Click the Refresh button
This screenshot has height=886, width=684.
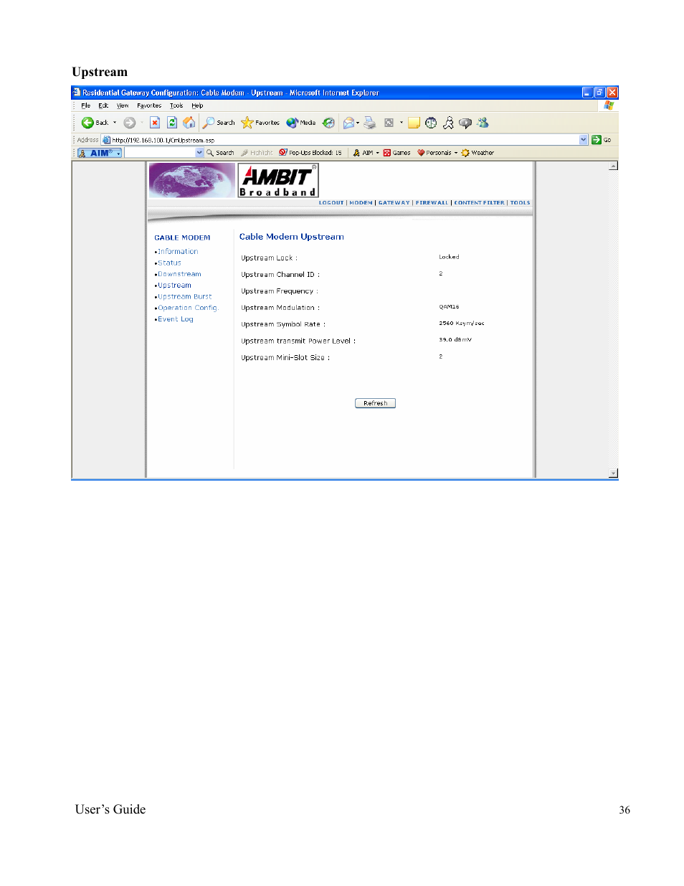pyautogui.click(x=375, y=403)
